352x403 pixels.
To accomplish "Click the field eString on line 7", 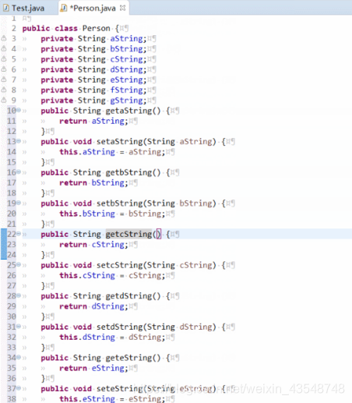I will (x=127, y=80).
